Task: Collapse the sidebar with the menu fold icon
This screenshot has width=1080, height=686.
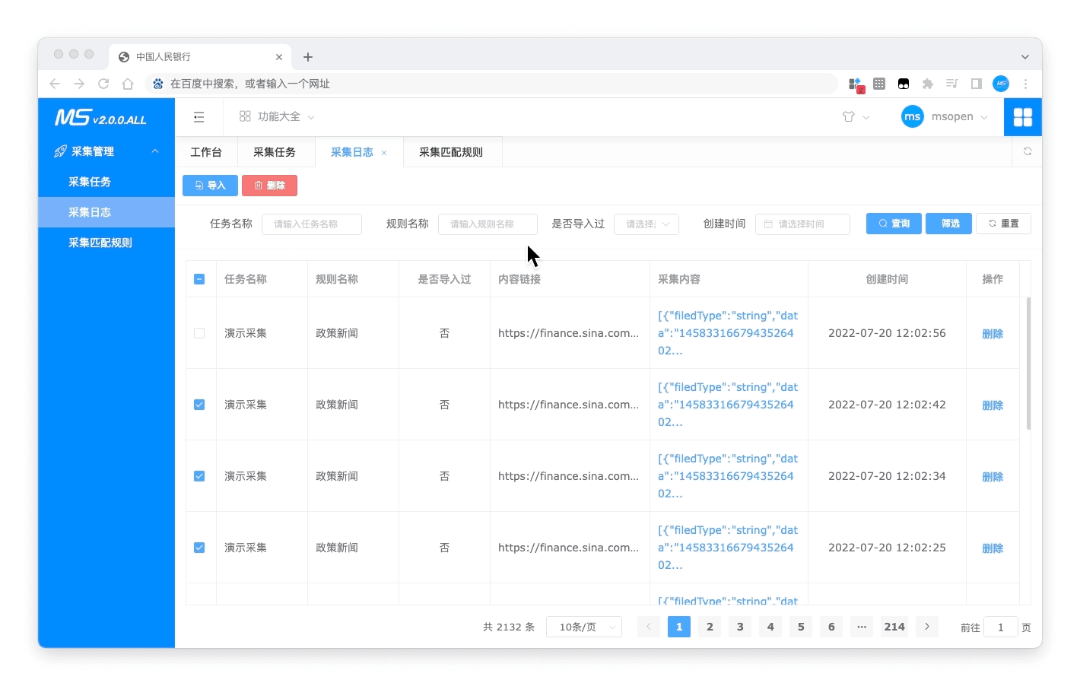Action: pos(199,117)
